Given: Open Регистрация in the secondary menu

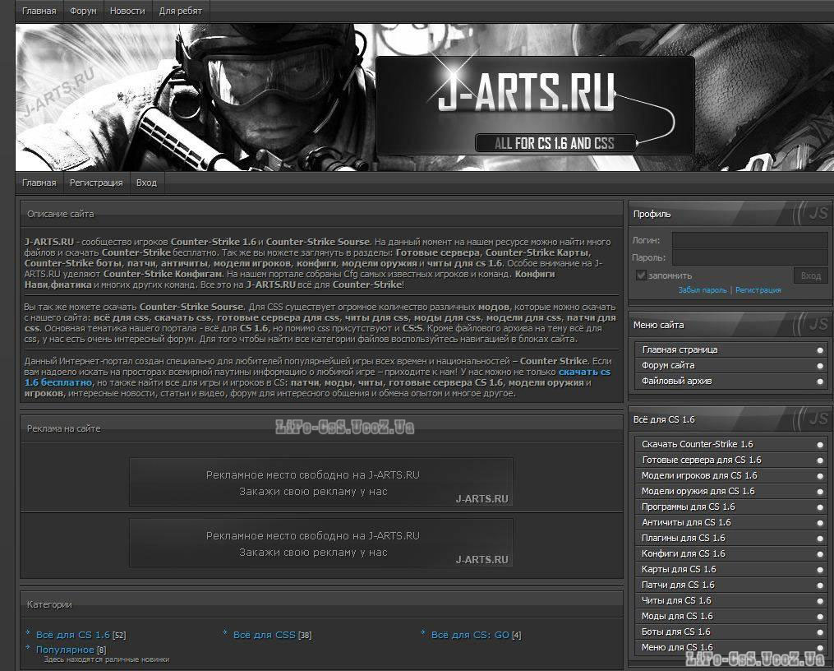Looking at the screenshot, I should pyautogui.click(x=96, y=183).
